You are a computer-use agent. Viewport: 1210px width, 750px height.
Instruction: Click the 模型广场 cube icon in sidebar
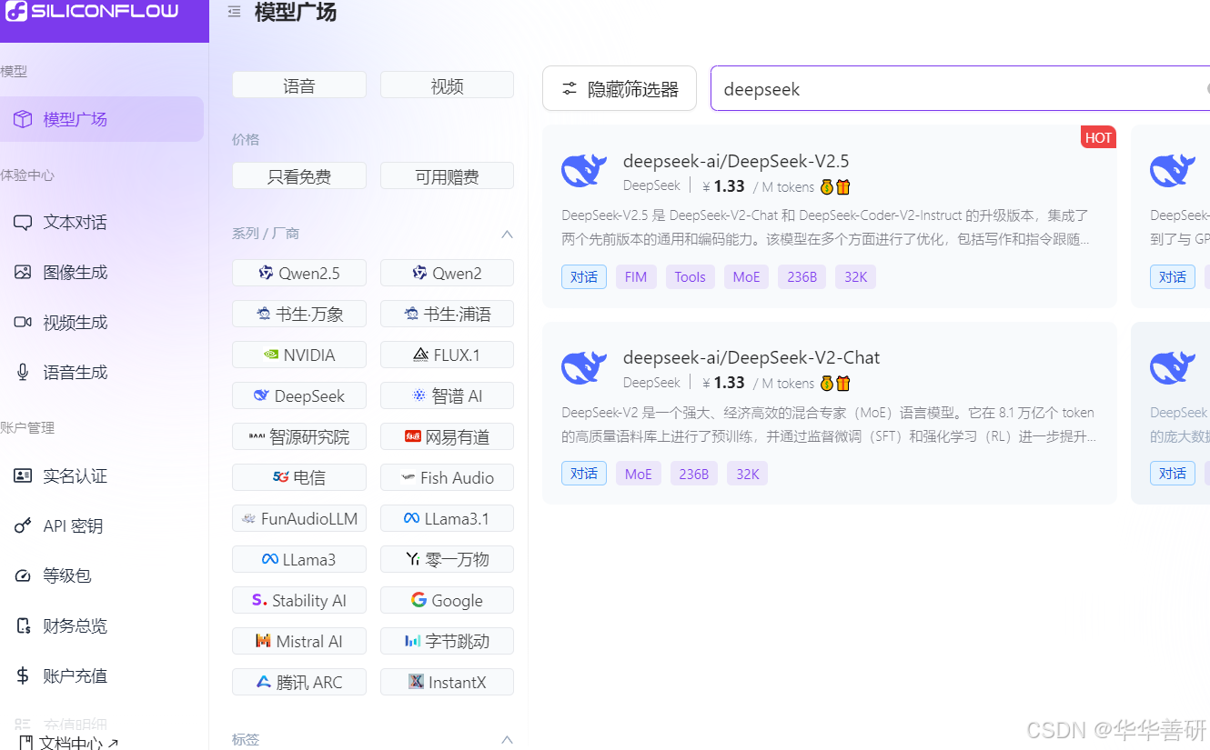(x=23, y=119)
